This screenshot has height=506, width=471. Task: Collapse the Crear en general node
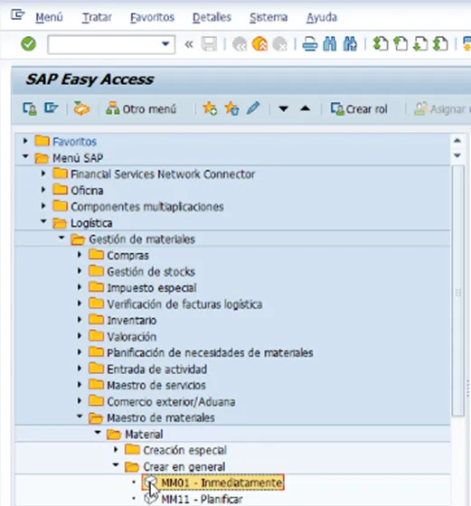116,465
